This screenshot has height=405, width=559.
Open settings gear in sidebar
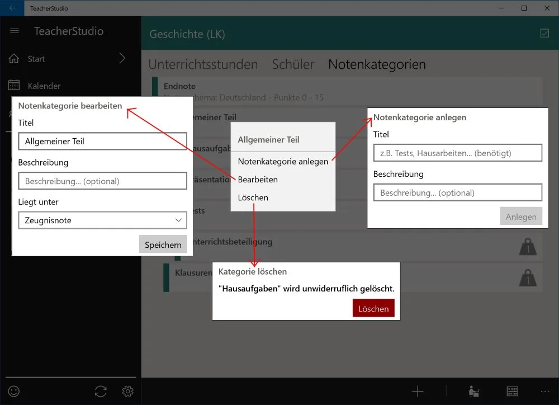[127, 392]
